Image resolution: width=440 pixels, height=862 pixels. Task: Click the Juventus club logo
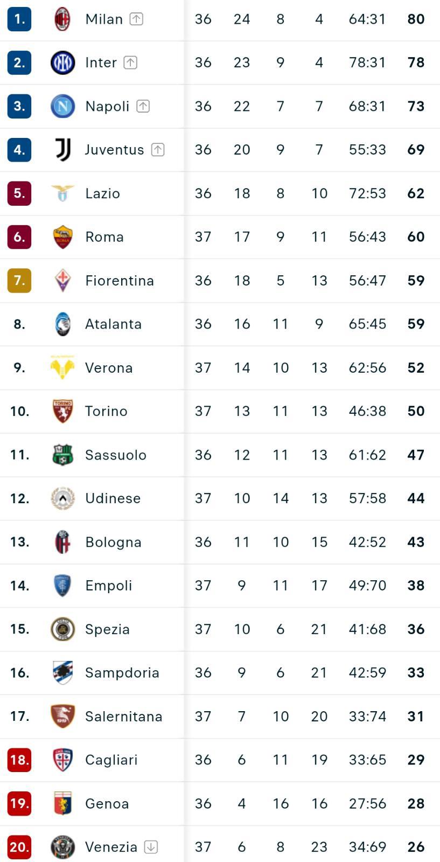pos(62,150)
